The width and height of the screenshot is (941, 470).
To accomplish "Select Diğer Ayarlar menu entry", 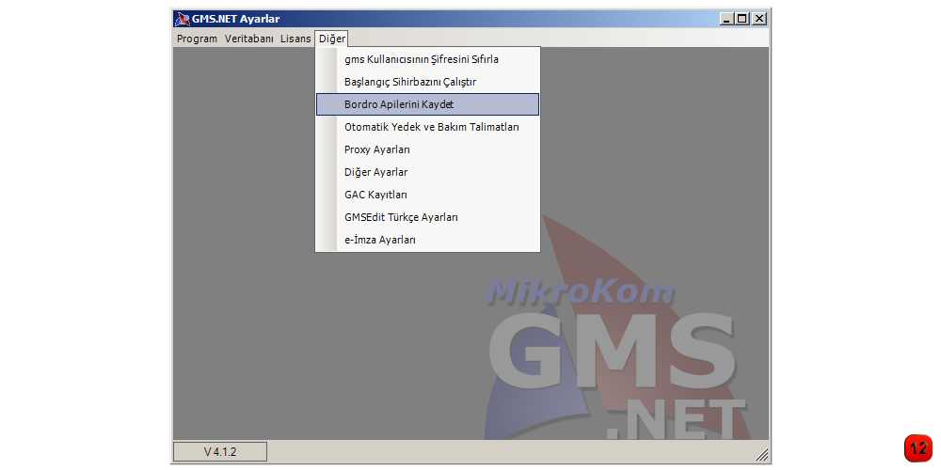I will (427, 172).
